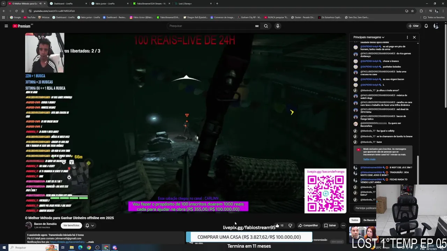Open File Explorer from taskbar
The height and width of the screenshot is (251, 447).
coord(72,248)
